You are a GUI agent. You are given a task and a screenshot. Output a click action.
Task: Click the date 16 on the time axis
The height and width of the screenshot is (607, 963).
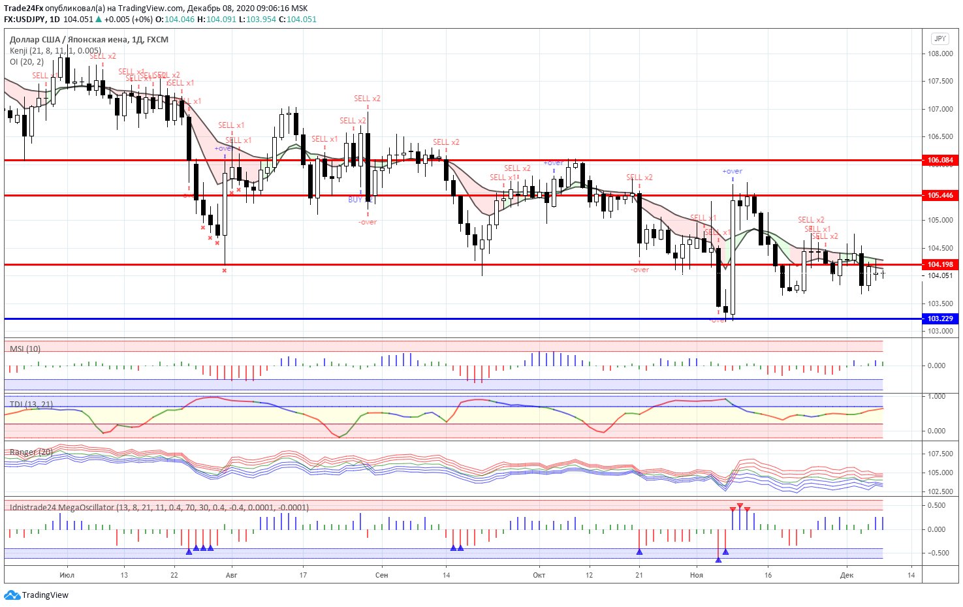pos(768,575)
